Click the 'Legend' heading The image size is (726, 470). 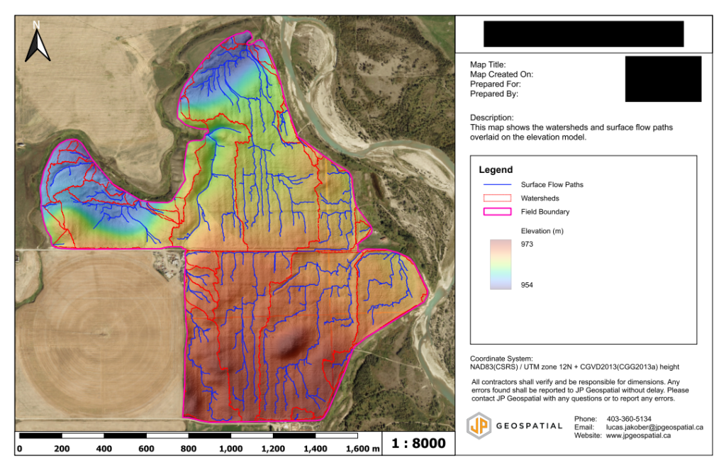[x=496, y=170]
